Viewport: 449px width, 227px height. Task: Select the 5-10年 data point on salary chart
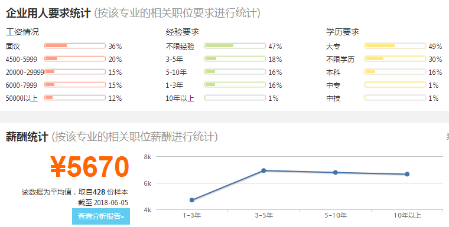pos(336,172)
